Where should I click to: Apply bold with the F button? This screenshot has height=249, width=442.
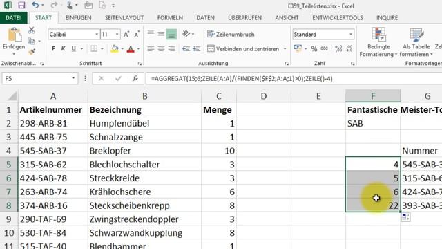(x=53, y=49)
